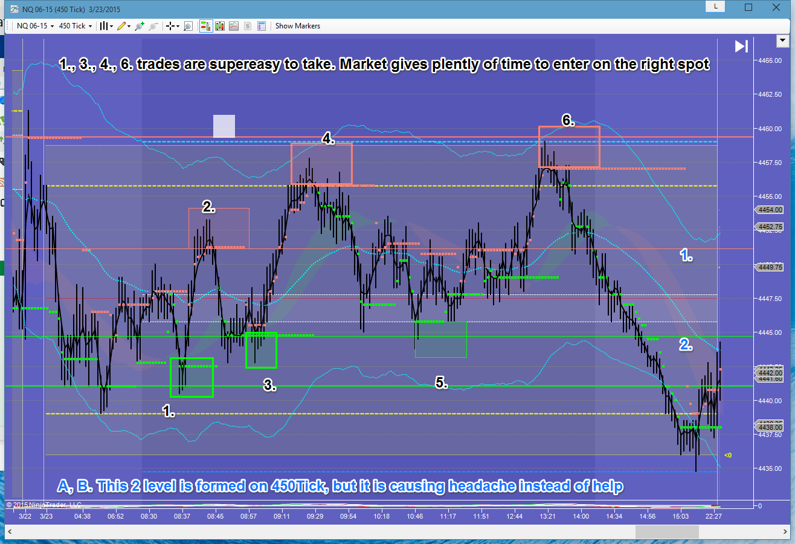
Task: Click the 09:29 time axis label
Action: pyautogui.click(x=315, y=516)
